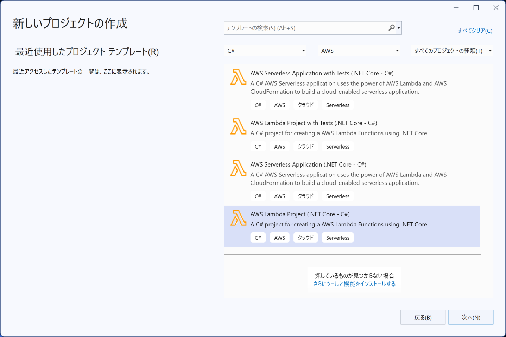Open the すべてのプロジェクトの種類 project type dropdown

pyautogui.click(x=453, y=51)
